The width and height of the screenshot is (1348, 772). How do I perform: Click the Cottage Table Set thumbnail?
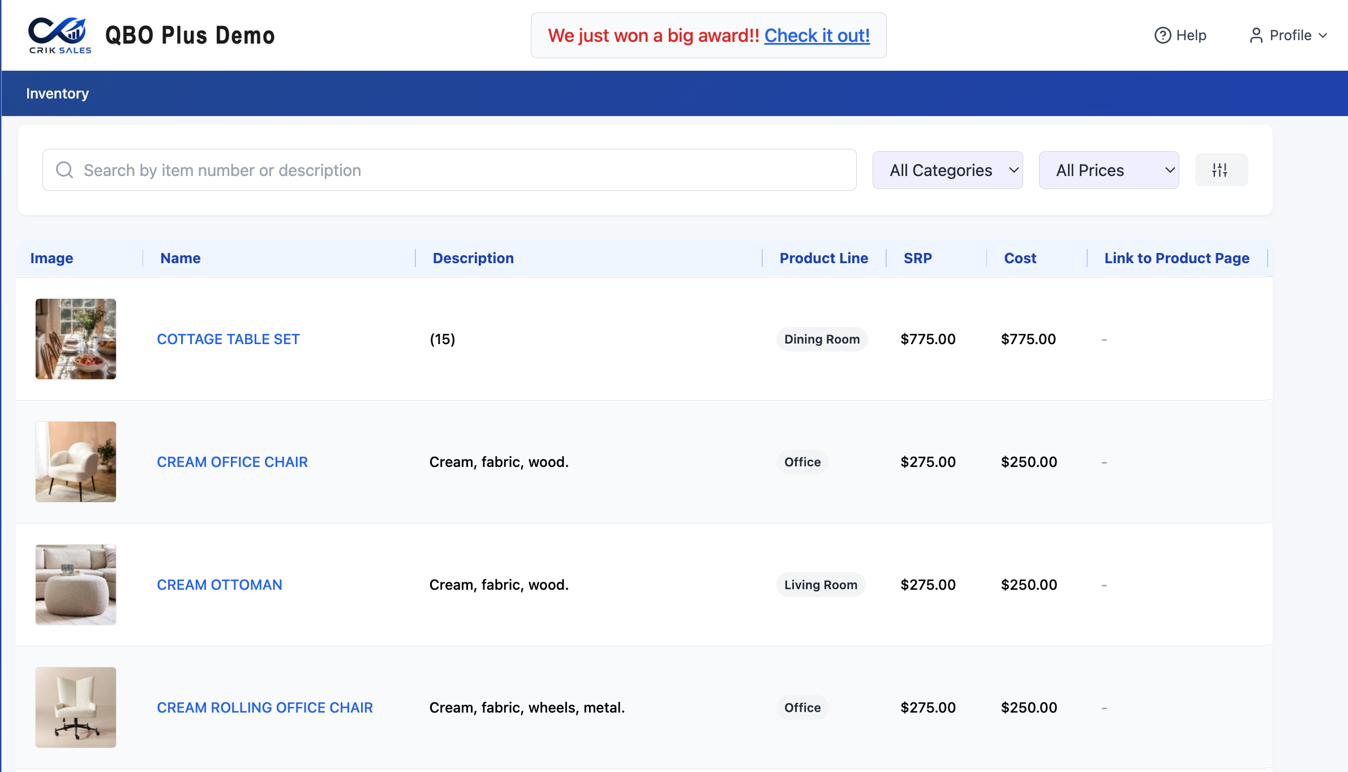(76, 339)
